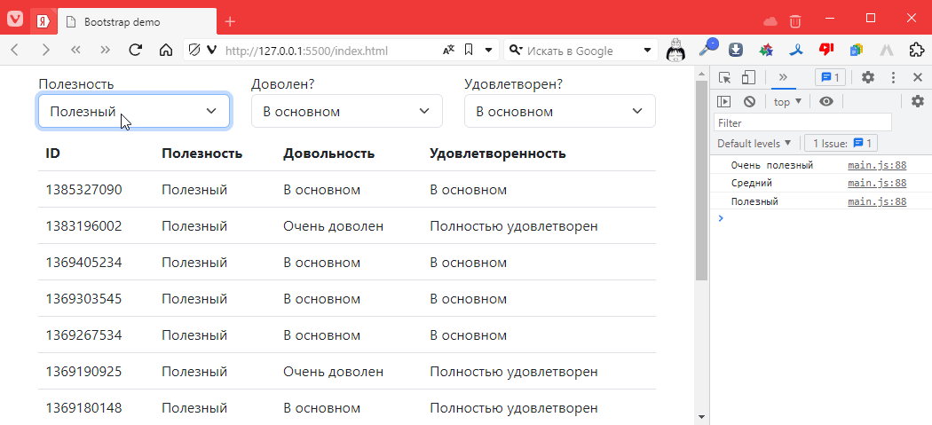Open DevTools three-dot customize menu

893,77
